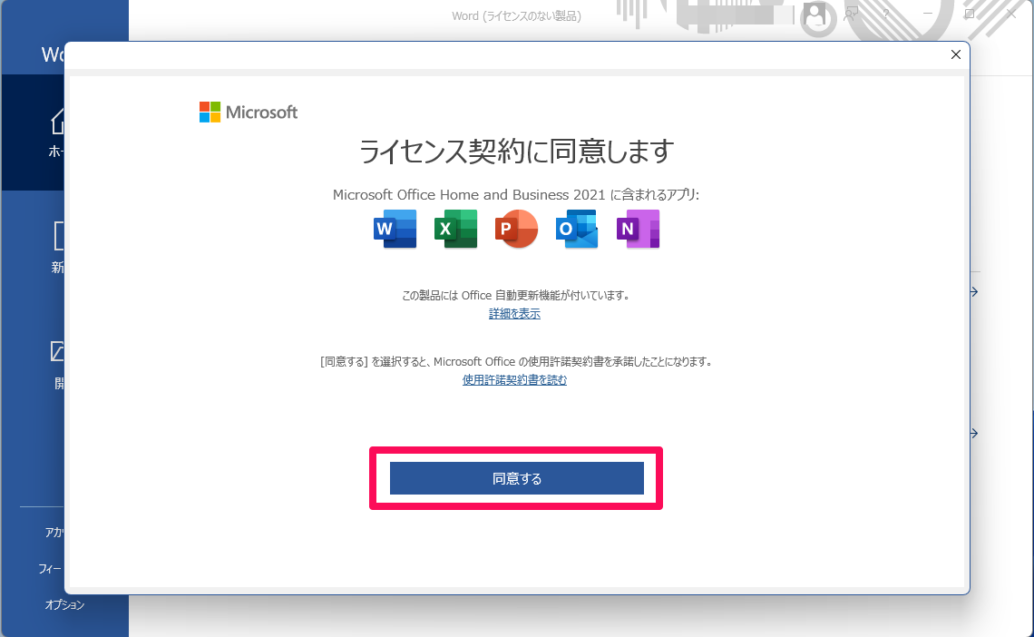Click the Microsoft logo

(x=249, y=113)
